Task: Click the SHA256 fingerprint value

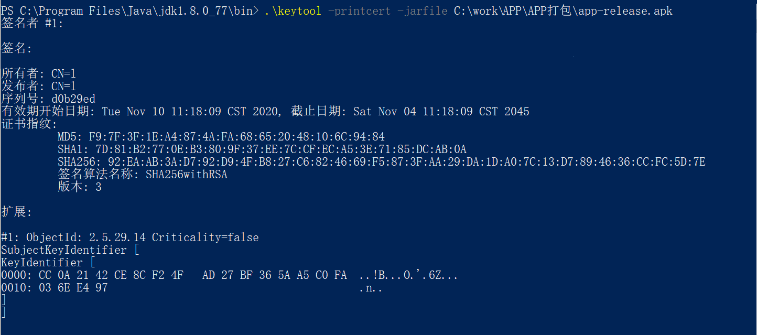Action: pyautogui.click(x=407, y=161)
